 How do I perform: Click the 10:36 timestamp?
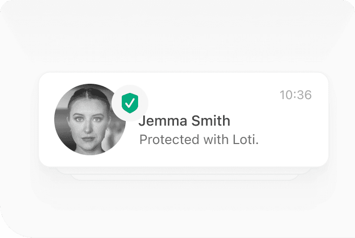coord(296,94)
